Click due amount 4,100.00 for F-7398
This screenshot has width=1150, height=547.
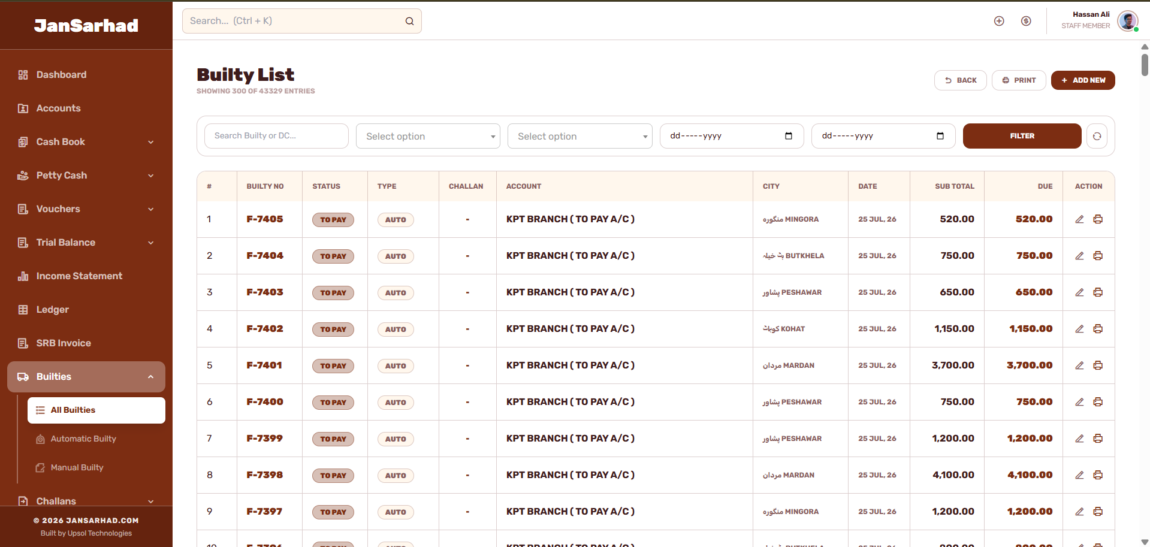pos(1030,475)
